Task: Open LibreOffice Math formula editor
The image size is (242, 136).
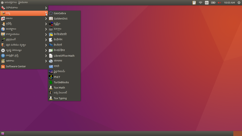Action: click(x=64, y=55)
